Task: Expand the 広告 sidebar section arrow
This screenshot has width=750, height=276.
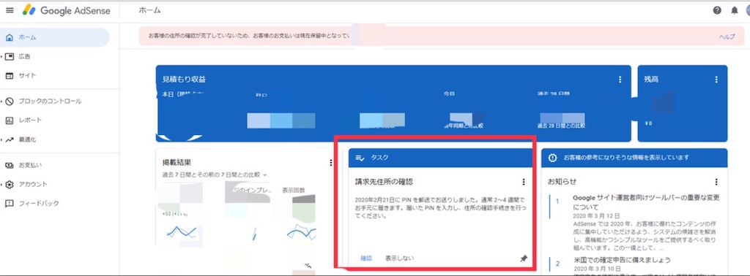Action: [x=2, y=57]
